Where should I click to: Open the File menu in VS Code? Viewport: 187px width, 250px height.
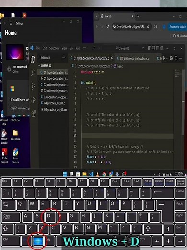[x=38, y=48]
